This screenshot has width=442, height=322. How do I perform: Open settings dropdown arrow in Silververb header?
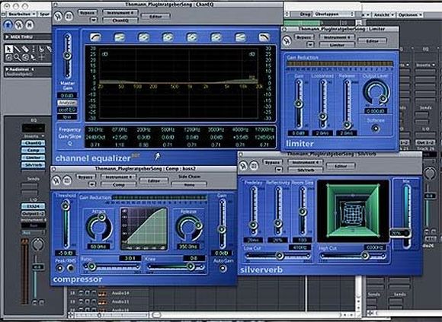[x=278, y=170]
